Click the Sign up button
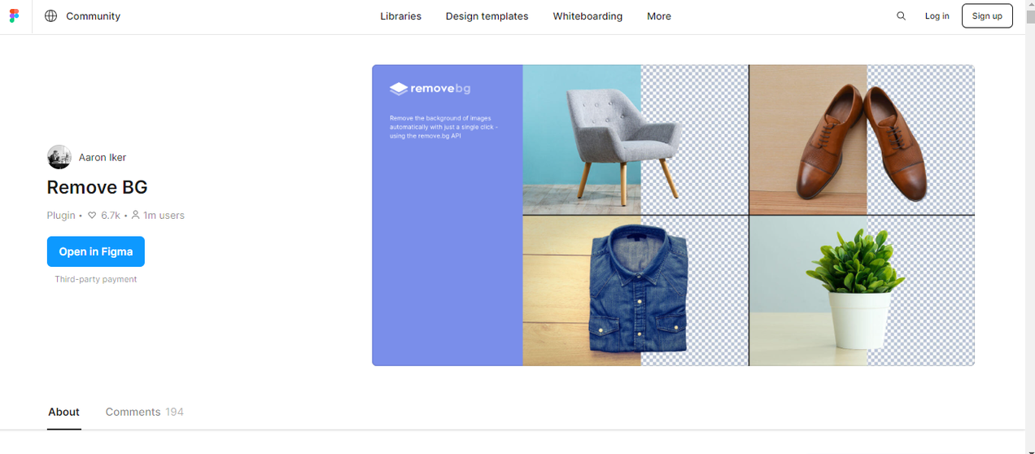Image resolution: width=1035 pixels, height=454 pixels. pos(987,16)
